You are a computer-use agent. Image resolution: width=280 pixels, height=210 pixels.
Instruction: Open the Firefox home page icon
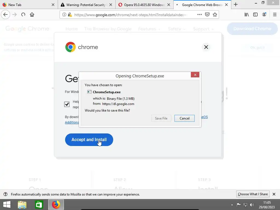tap(32, 14)
